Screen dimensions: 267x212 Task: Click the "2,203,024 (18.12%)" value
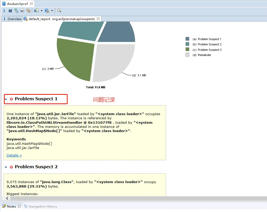[27, 118]
